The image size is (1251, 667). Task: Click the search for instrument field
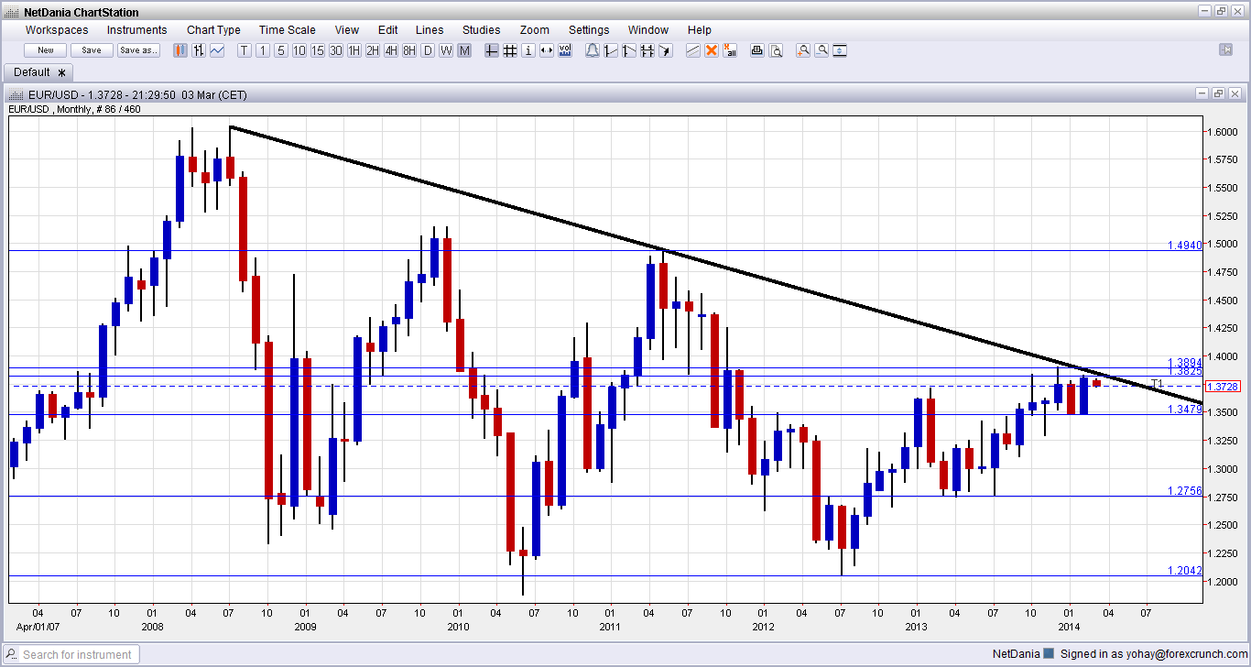pyautogui.click(x=71, y=654)
